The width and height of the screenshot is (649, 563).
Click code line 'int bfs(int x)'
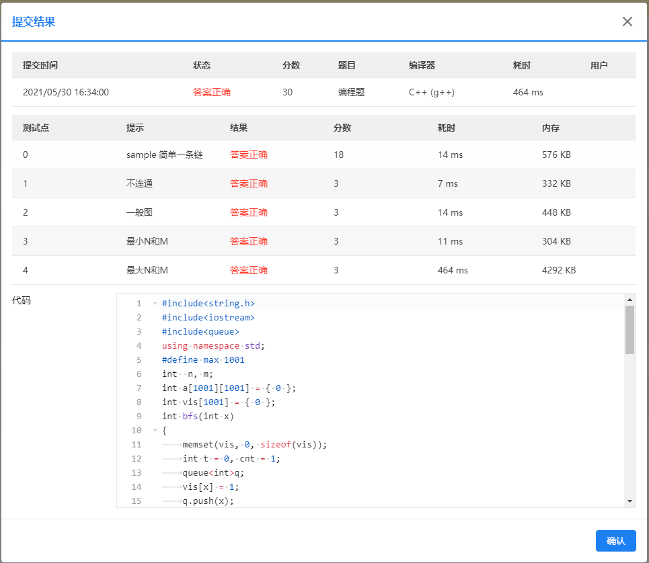[x=198, y=417]
